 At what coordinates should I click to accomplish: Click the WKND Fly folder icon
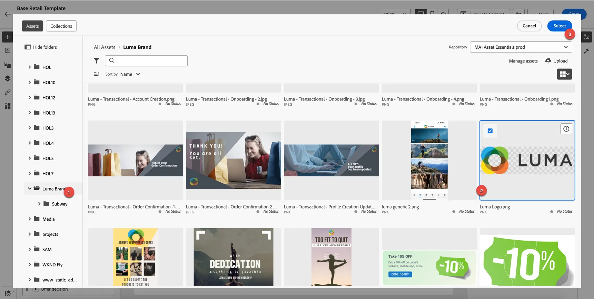[37, 264]
